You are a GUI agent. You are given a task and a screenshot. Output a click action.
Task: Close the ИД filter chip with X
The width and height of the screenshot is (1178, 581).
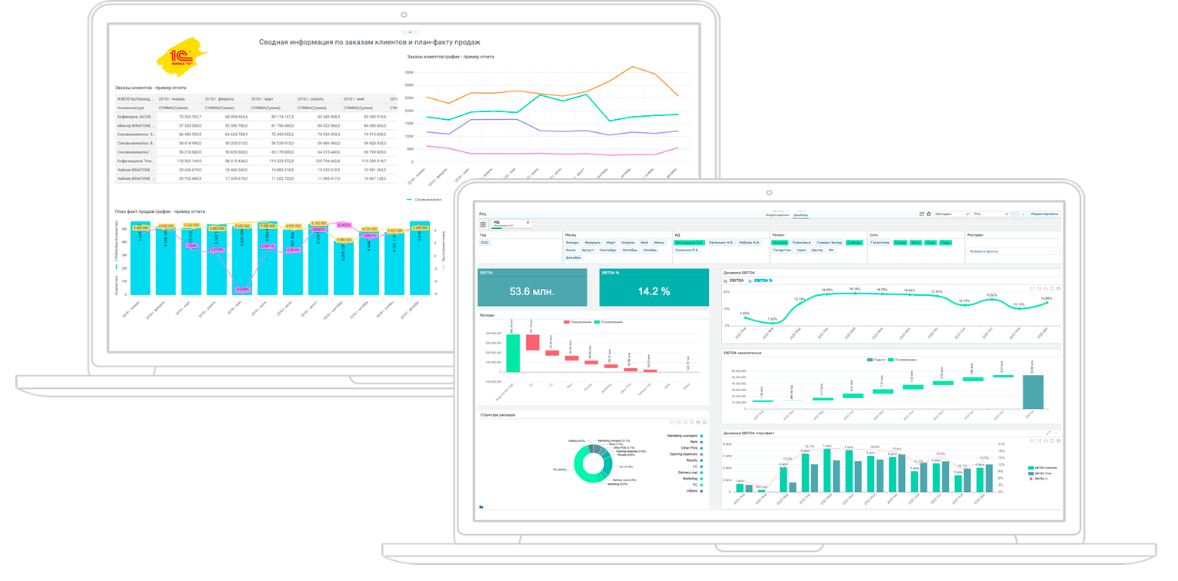point(527,222)
